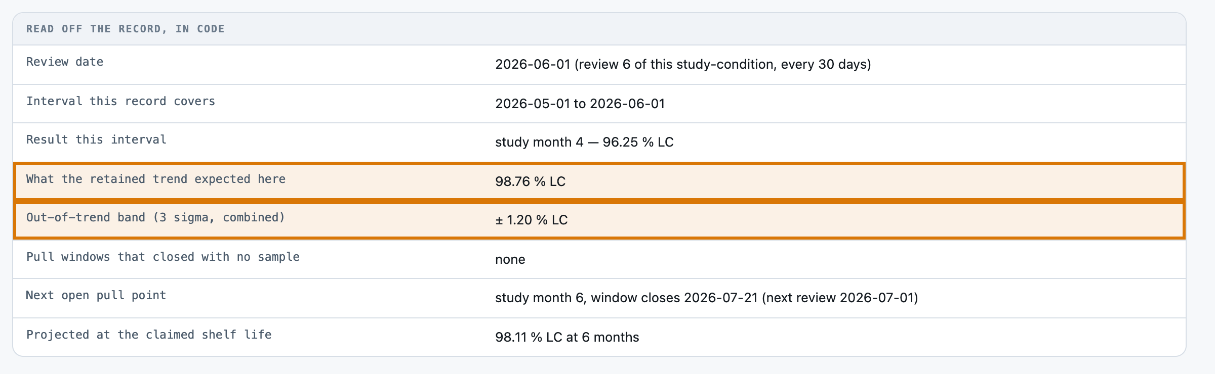The height and width of the screenshot is (374, 1215).
Task: Select 'Pull windows that closed with no sample' label
Action: coord(163,257)
